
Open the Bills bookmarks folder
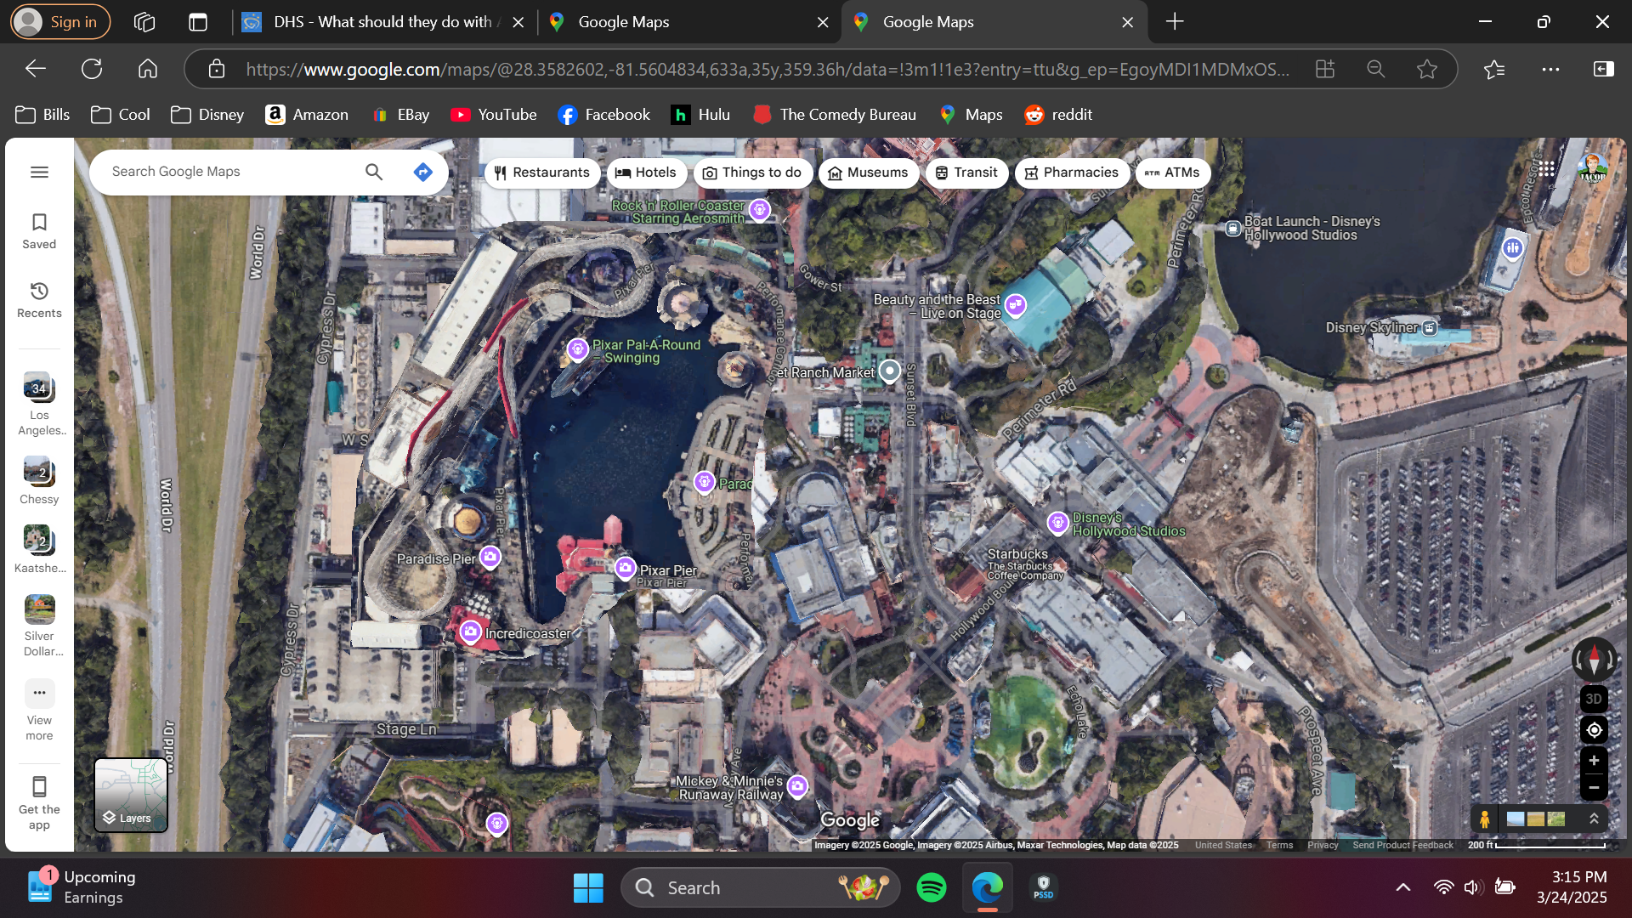pyautogui.click(x=42, y=115)
